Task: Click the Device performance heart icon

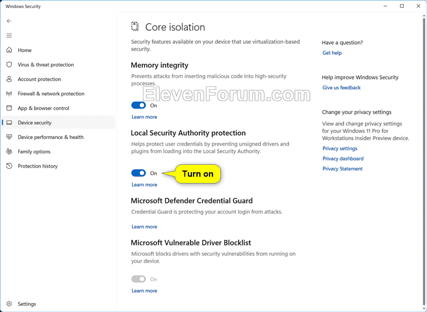Action: (x=9, y=137)
